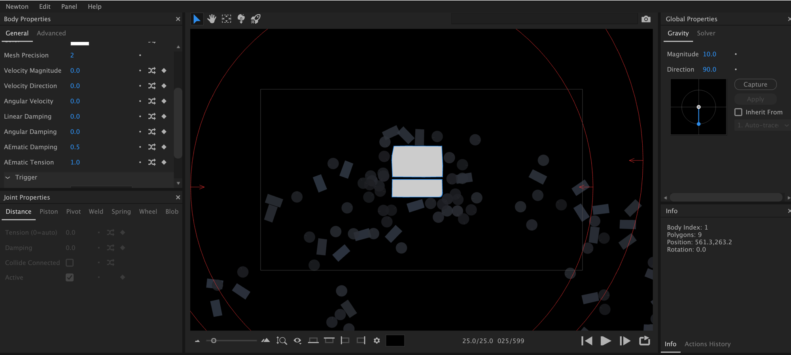Toggle the joint Active checkbox
The height and width of the screenshot is (355, 791).
[x=70, y=278]
